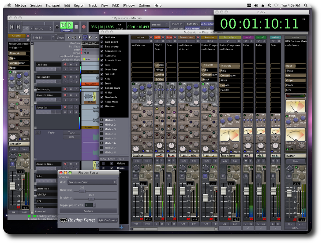322x244 pixels.
Task: Click the Trigger gap milliseconds field
Action: pyautogui.click(x=89, y=205)
